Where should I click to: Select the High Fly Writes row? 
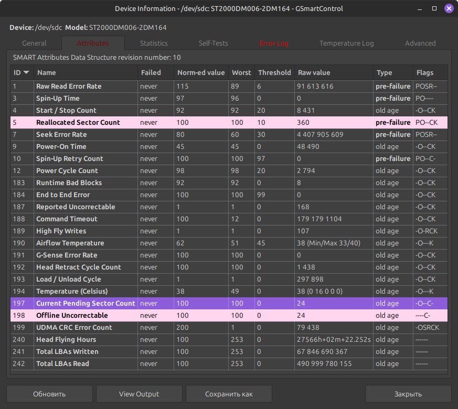click(229, 231)
